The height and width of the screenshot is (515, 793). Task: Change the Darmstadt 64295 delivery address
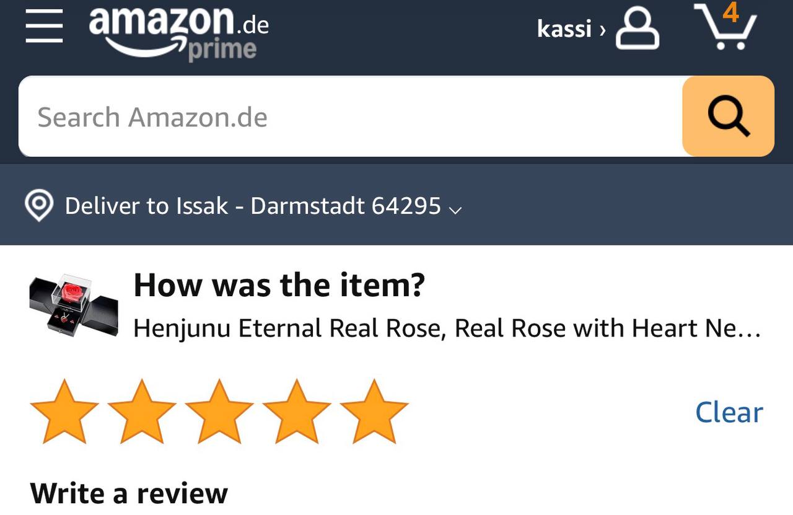(x=346, y=206)
